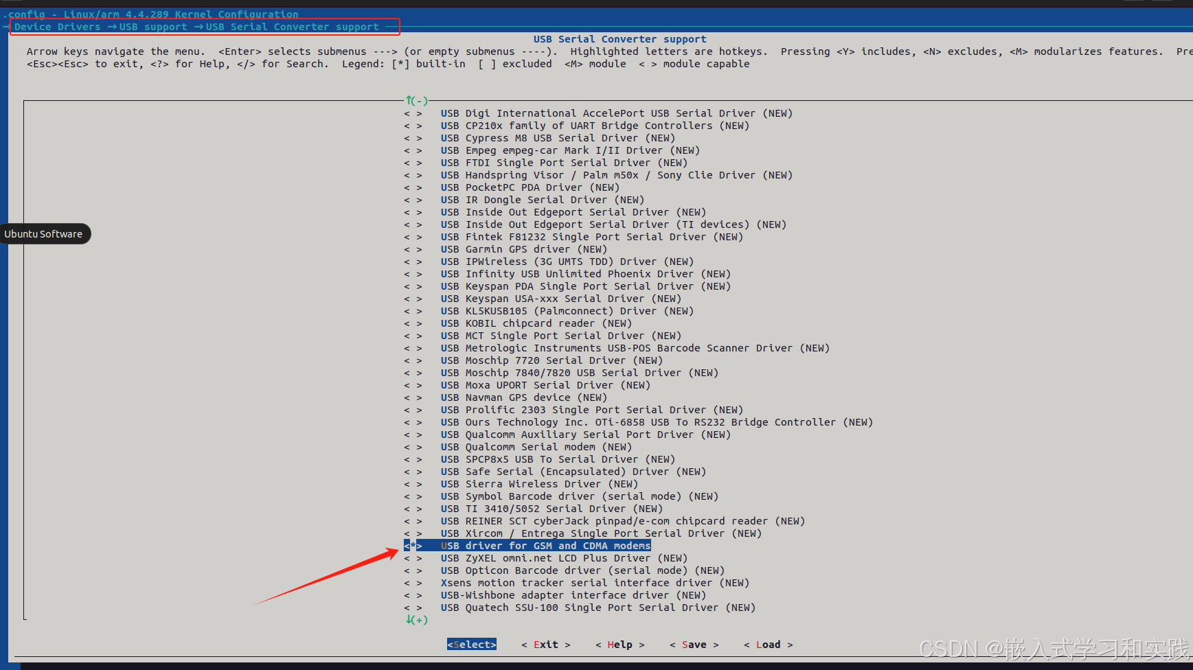Toggle USB Sierra Wireless Driver option

point(521,484)
